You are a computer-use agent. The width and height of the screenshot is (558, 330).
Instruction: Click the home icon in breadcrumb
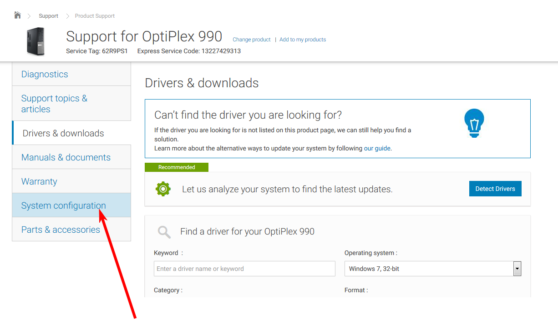click(x=17, y=15)
